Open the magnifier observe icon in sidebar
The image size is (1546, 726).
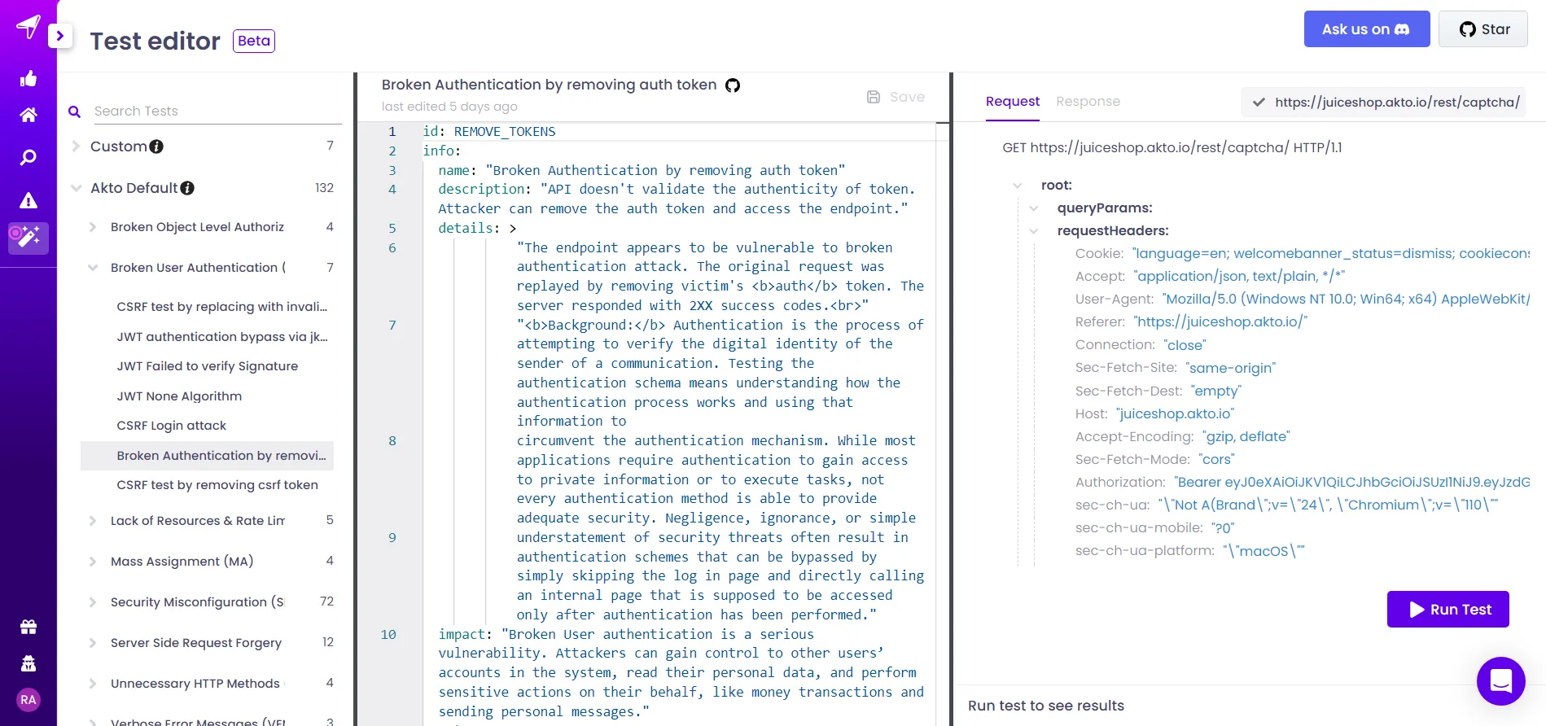tap(28, 157)
